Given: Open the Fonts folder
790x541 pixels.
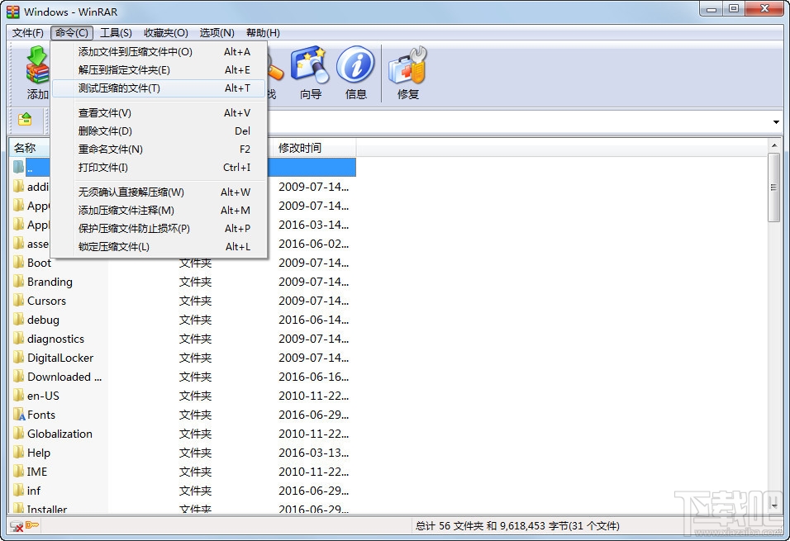Looking at the screenshot, I should point(40,415).
